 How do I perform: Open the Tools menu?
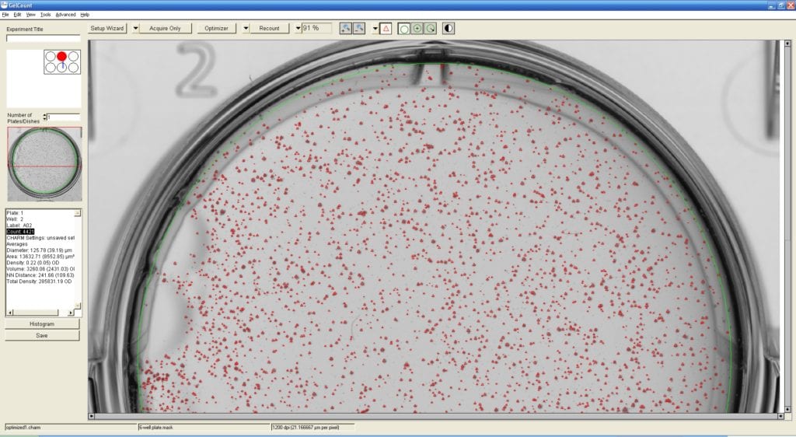[x=46, y=14]
